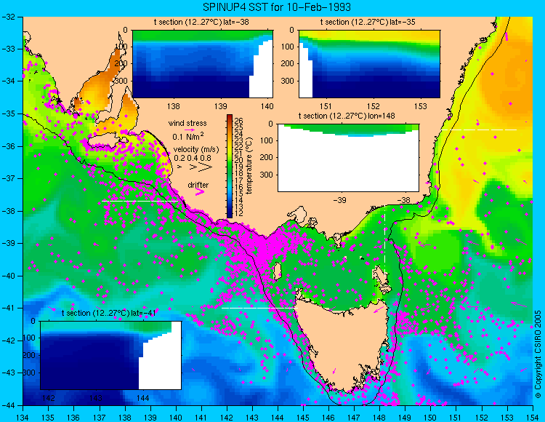545x422 pixels.
Task: Click the 'temperature (°C)' color bar label
Action: (x=249, y=165)
